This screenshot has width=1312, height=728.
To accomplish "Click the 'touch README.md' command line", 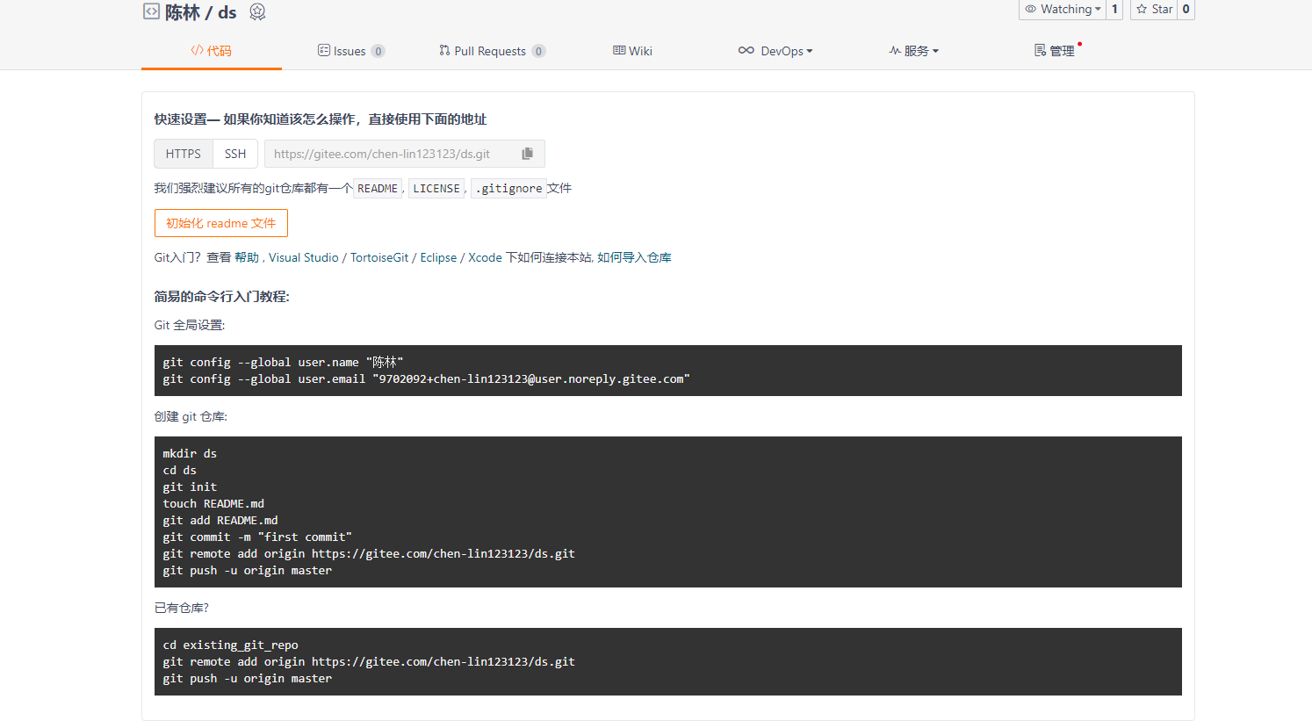I will coord(213,503).
